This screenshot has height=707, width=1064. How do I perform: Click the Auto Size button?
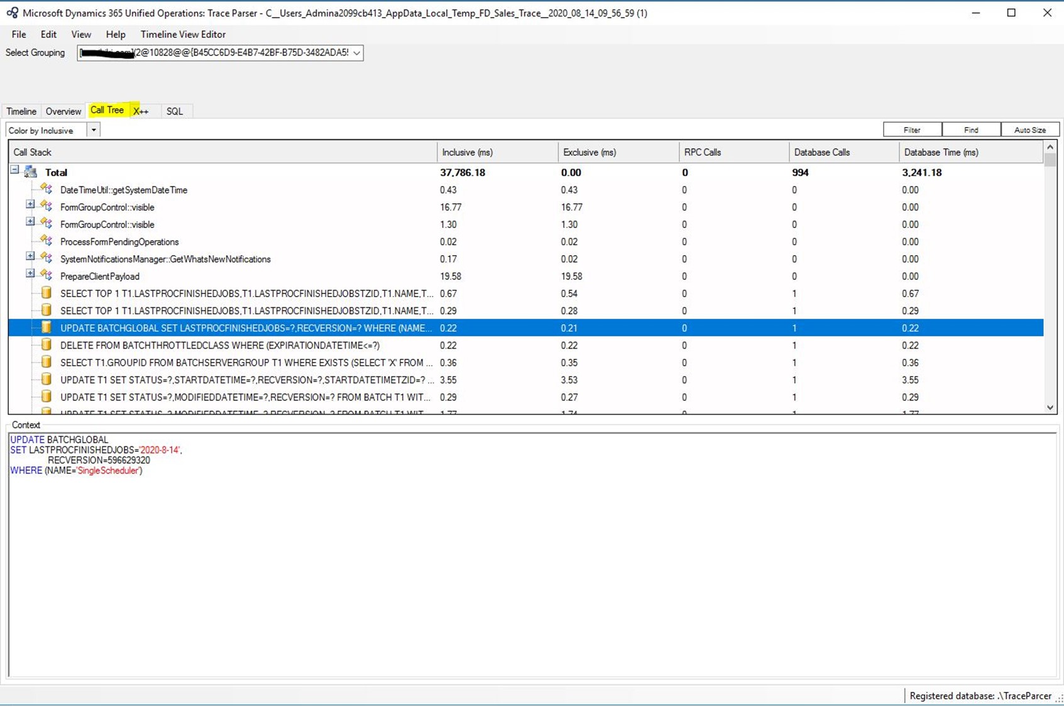pyautogui.click(x=1030, y=129)
